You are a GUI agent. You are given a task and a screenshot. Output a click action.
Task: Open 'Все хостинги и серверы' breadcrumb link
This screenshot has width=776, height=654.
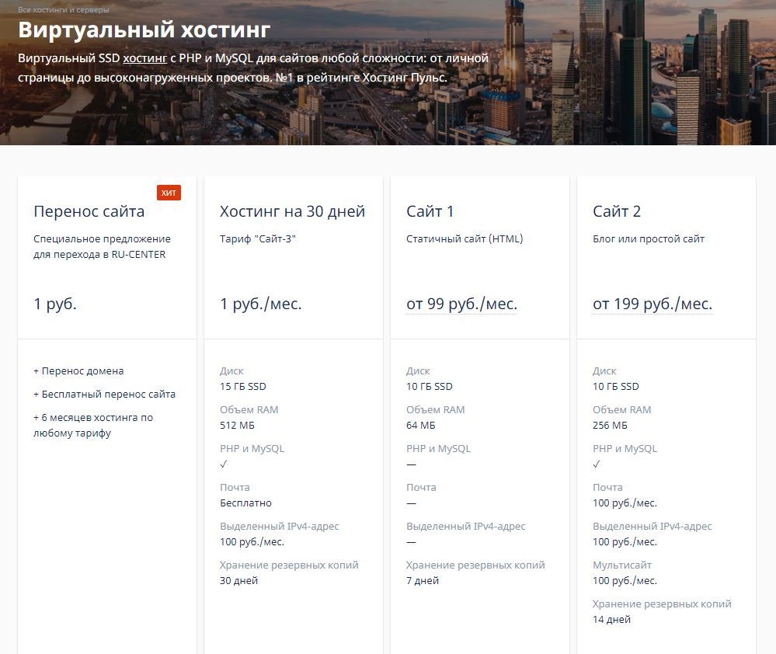(x=64, y=9)
